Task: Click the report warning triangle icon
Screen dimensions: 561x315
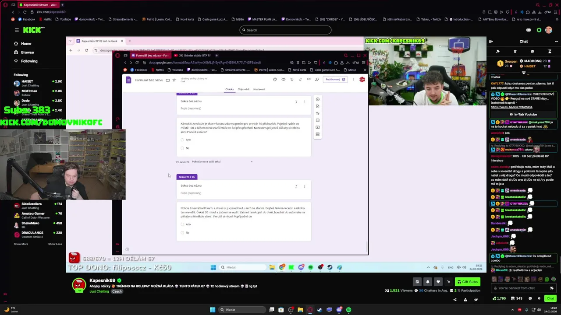Action: coord(465,300)
